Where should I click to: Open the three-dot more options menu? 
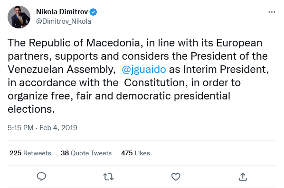[272, 12]
